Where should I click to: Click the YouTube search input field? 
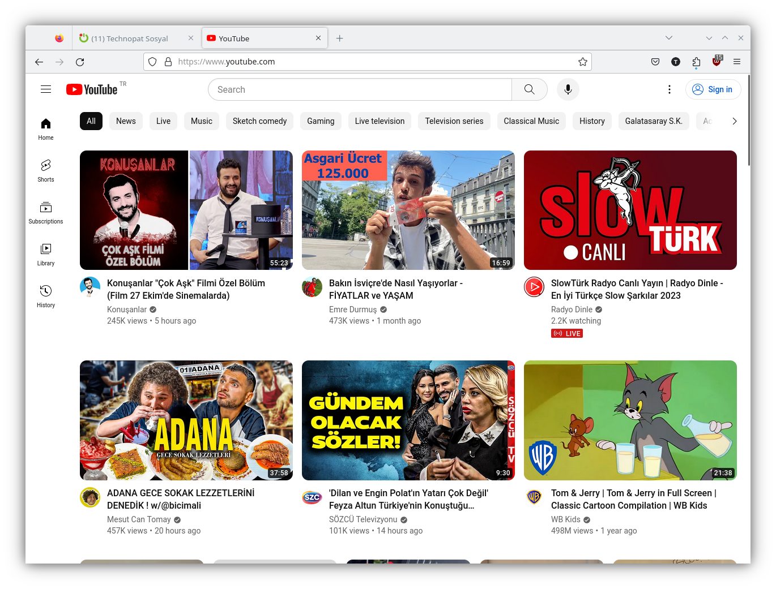[360, 89]
